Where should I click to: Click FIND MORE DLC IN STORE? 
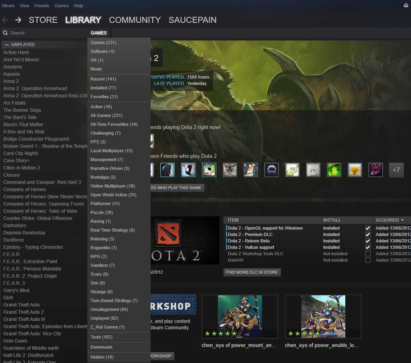(x=252, y=272)
